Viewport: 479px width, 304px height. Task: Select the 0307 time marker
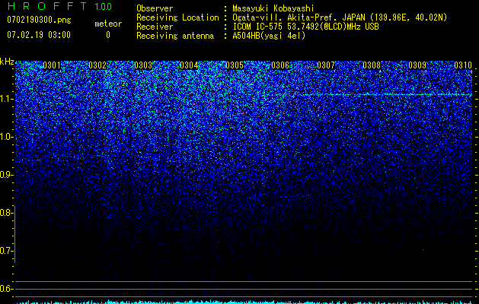(x=326, y=65)
